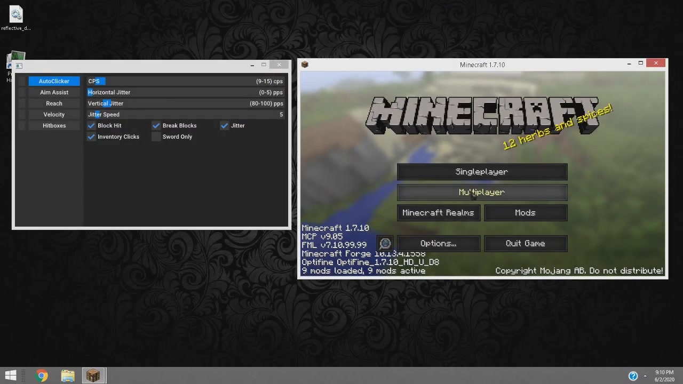Click the CPS range slider
683x384 pixels.
tap(186, 81)
